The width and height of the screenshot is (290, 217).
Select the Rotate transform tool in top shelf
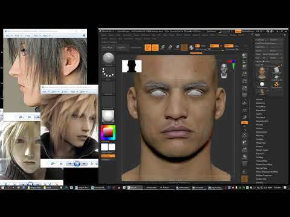(178, 48)
